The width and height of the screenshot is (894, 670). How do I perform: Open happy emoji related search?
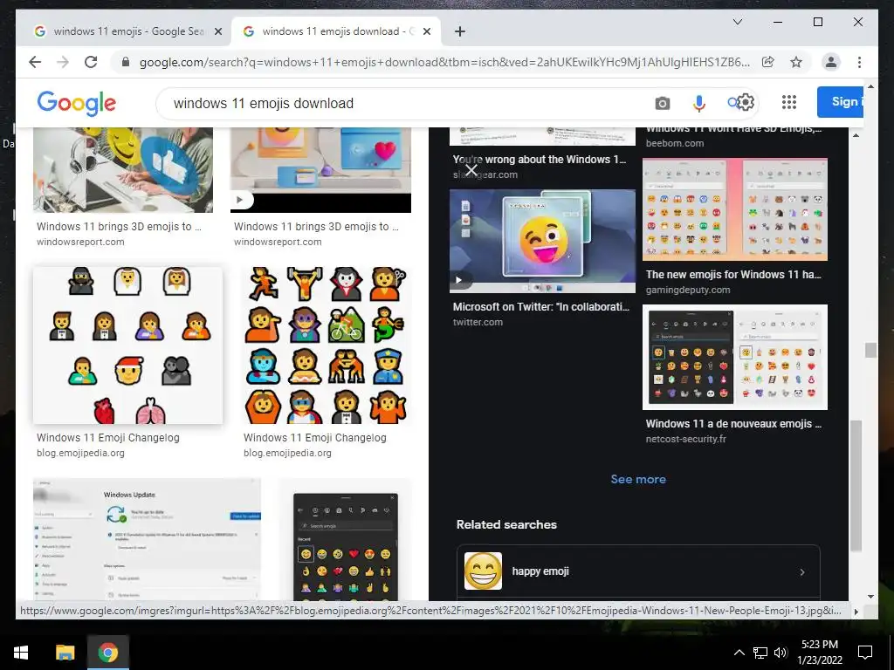point(638,571)
